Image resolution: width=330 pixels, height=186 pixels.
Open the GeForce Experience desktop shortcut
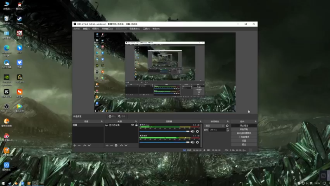tap(6, 80)
